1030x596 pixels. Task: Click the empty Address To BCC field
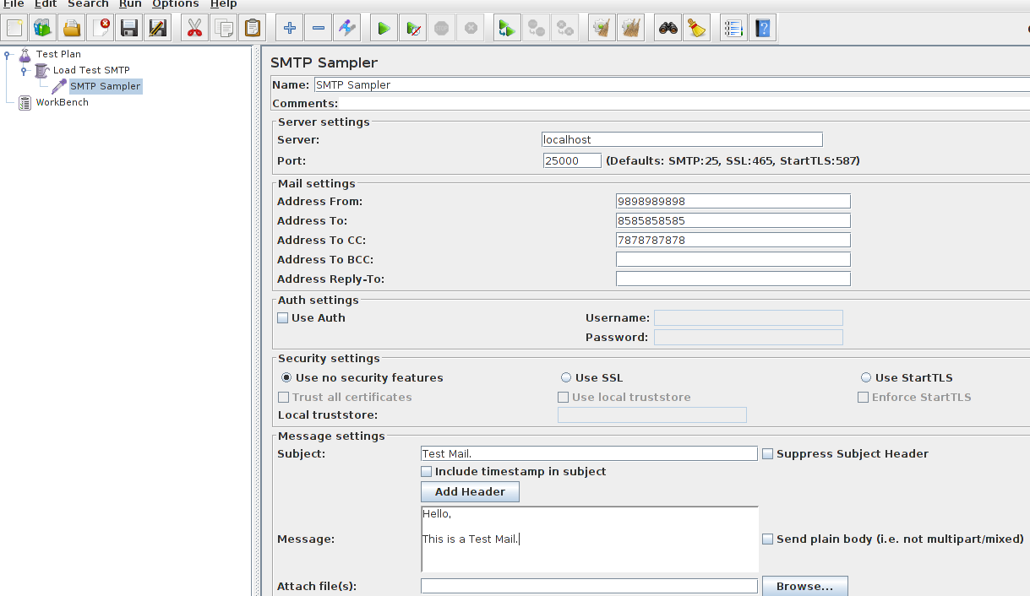(x=733, y=259)
